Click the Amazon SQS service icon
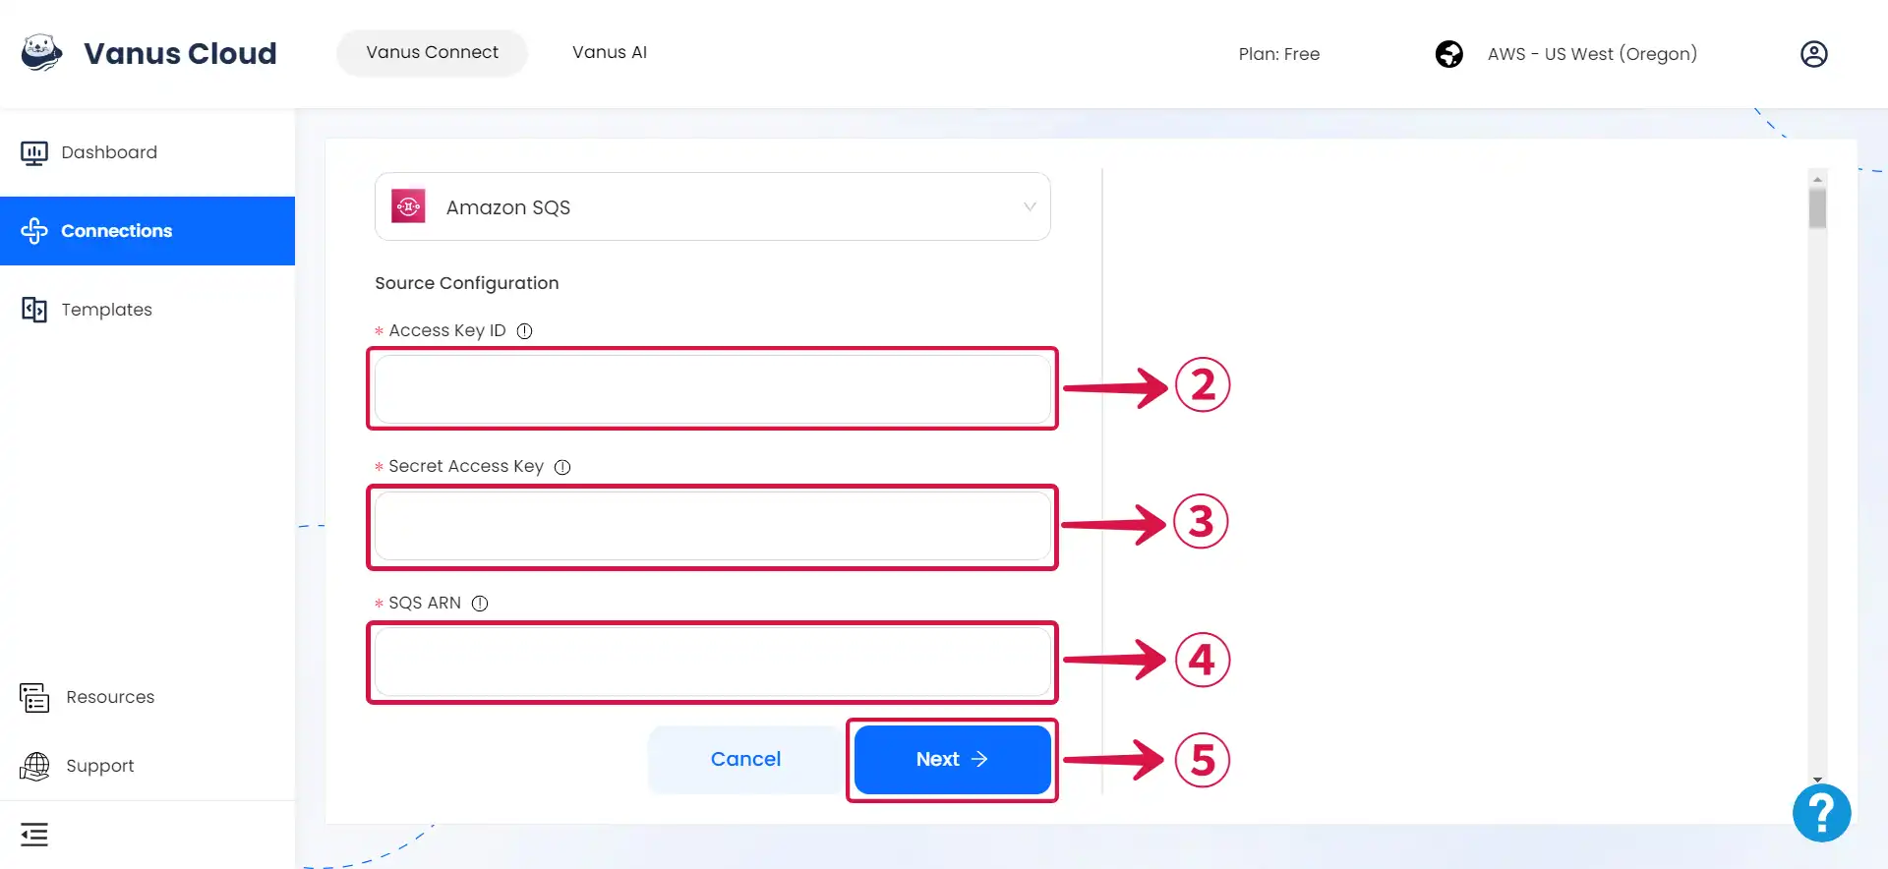The height and width of the screenshot is (869, 1888). [x=408, y=206]
